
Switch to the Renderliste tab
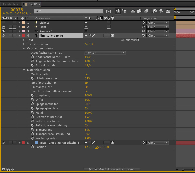[10, 4]
